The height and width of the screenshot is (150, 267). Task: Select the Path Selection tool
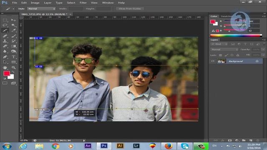point(5,62)
